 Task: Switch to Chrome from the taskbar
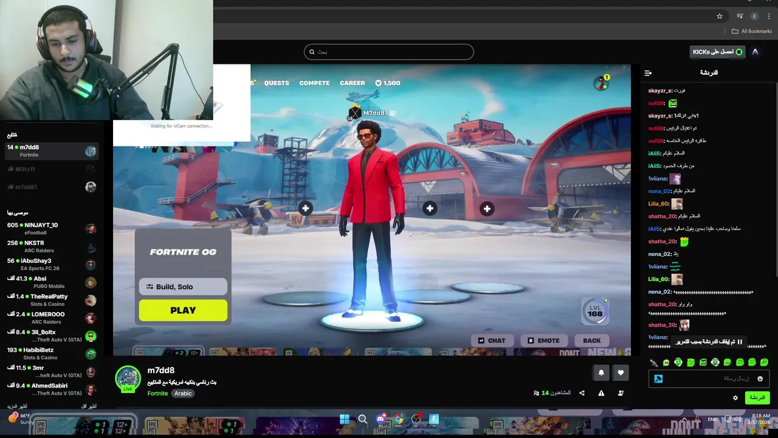[x=398, y=419]
